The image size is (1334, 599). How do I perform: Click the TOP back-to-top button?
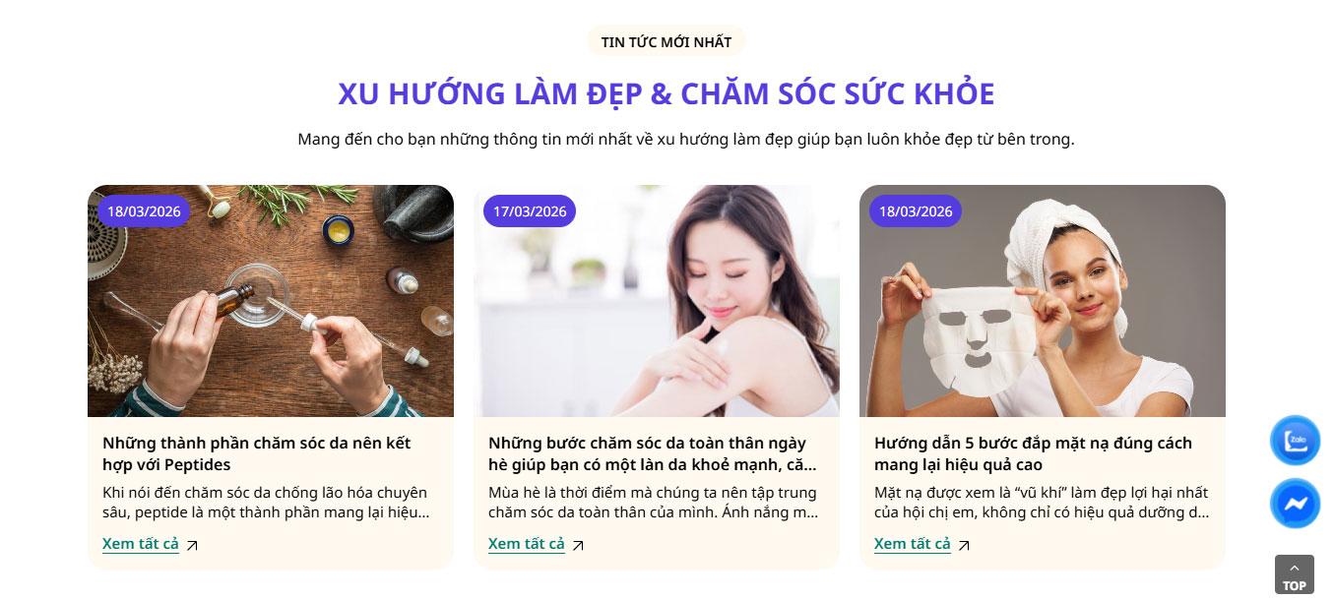pos(1294,574)
